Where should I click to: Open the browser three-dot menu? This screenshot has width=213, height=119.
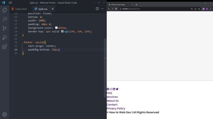[x=211, y=9]
